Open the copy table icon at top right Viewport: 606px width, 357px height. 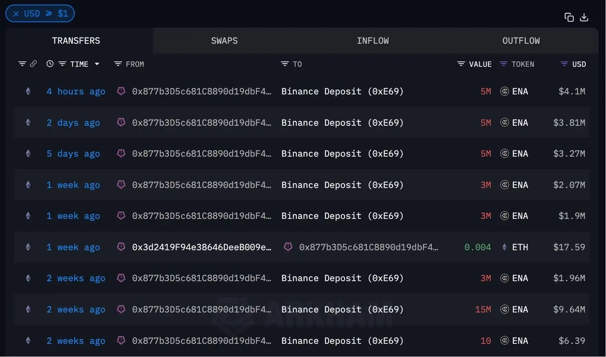click(569, 17)
